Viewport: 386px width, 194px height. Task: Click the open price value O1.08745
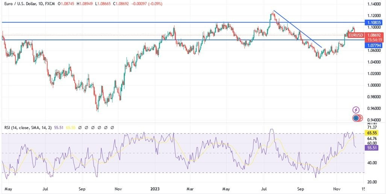[67, 4]
